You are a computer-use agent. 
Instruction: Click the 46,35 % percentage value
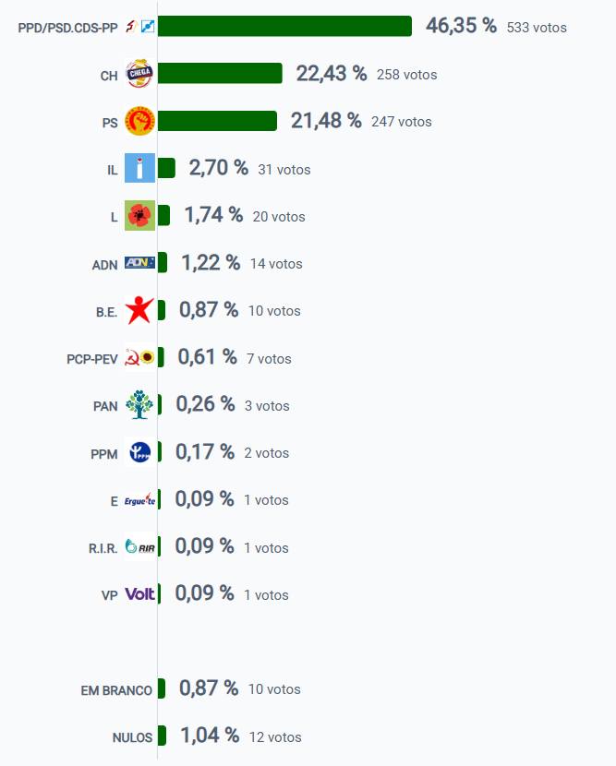click(461, 26)
